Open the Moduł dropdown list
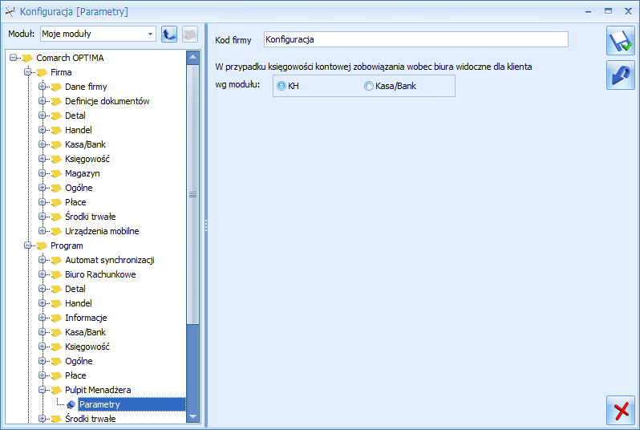The height and width of the screenshot is (430, 640). pyautogui.click(x=150, y=34)
